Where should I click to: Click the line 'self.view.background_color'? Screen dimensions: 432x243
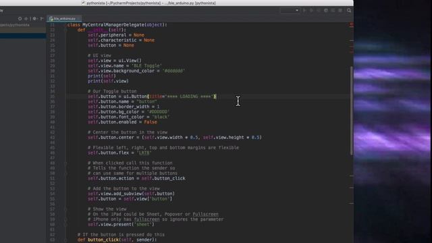click(136, 71)
